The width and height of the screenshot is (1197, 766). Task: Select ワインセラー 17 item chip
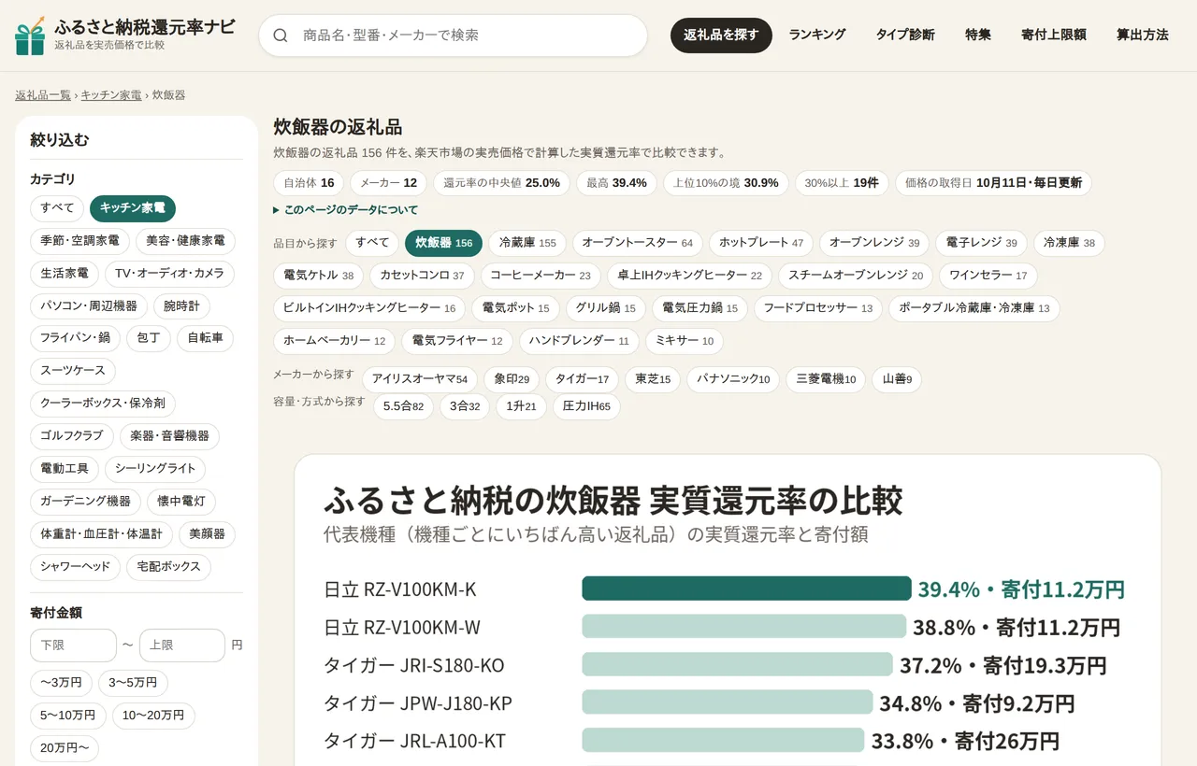click(x=988, y=276)
